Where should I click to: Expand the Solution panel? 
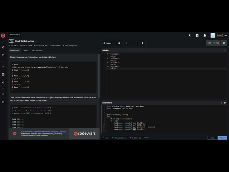click(x=224, y=51)
